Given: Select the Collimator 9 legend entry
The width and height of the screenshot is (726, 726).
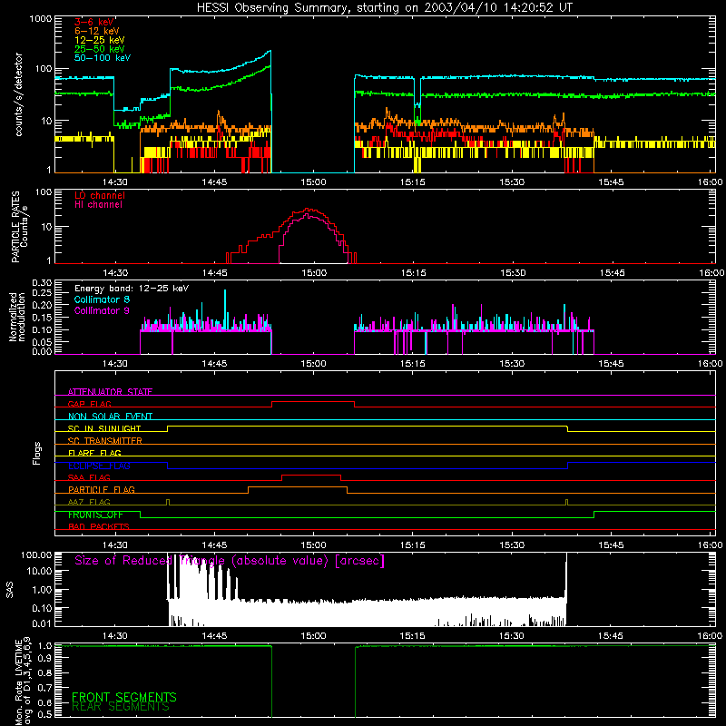Looking at the screenshot, I should [102, 310].
